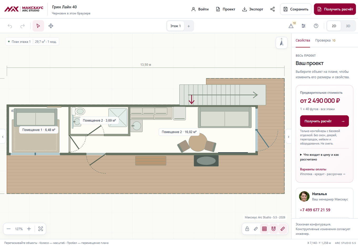
Task: Switch to 3D view mode
Action: pyautogui.click(x=348, y=26)
